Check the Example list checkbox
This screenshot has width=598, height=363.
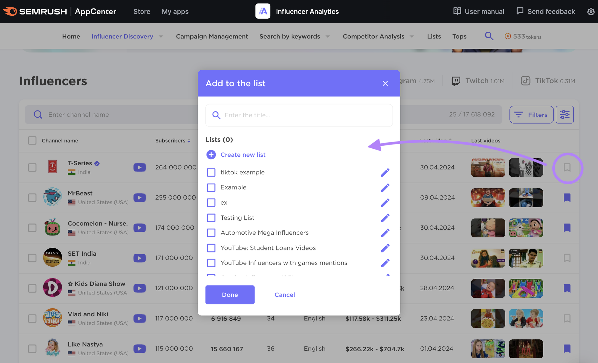pos(211,187)
